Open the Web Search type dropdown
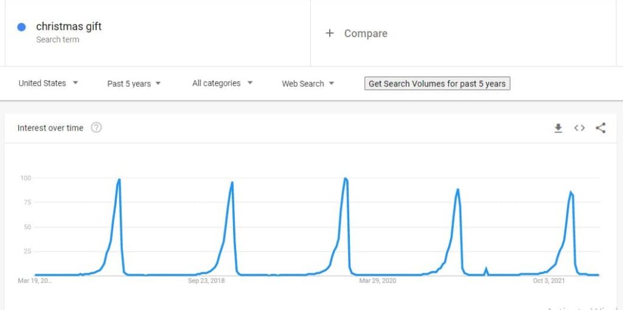The width and height of the screenshot is (623, 310). pos(308,84)
